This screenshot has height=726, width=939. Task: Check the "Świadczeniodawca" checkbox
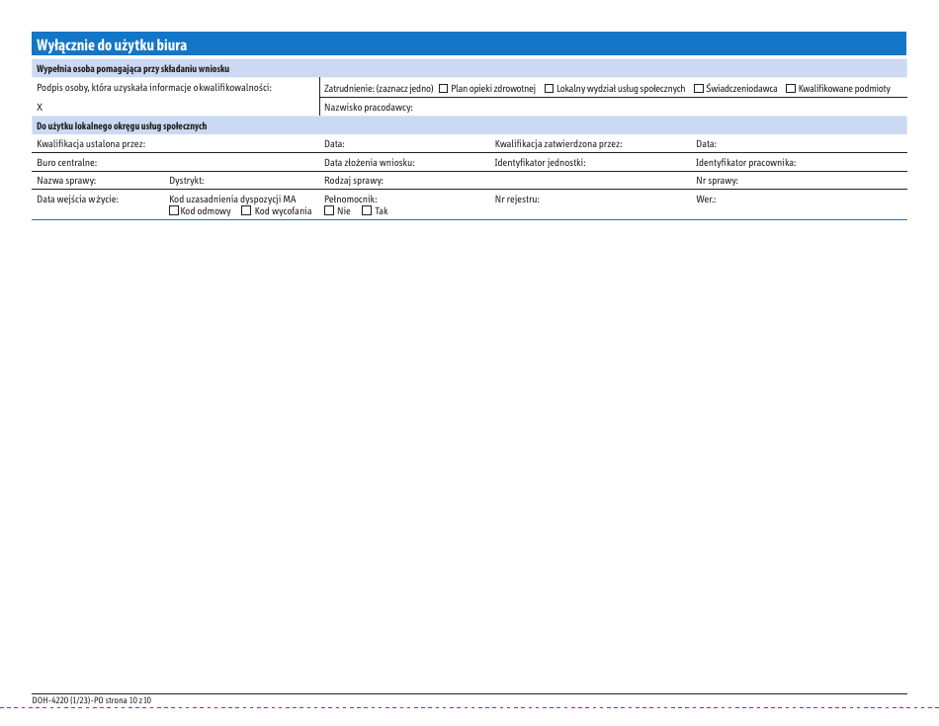pyautogui.click(x=697, y=88)
